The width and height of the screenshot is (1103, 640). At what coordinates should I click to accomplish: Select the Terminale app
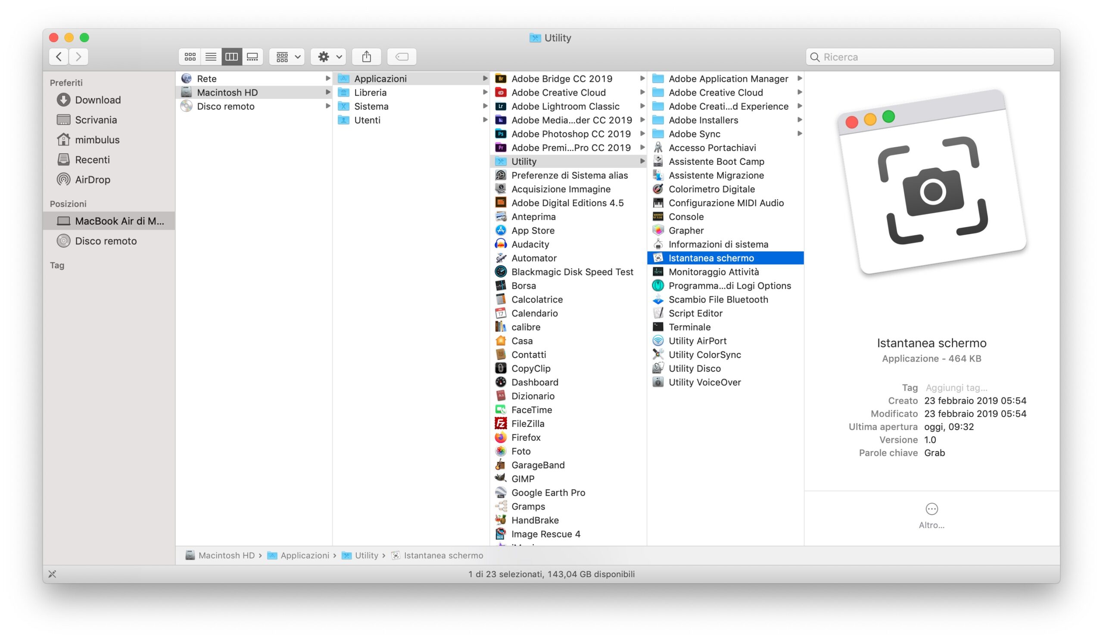[689, 327]
